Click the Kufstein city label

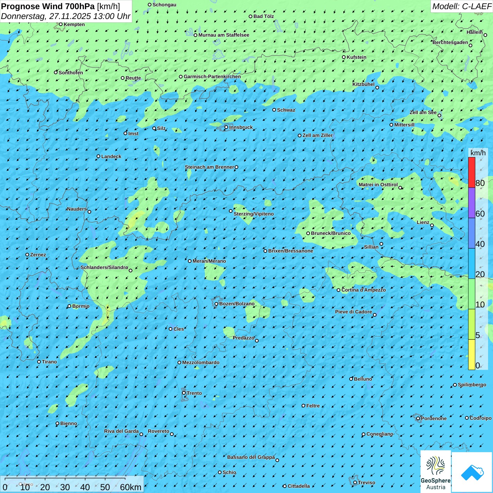click(x=356, y=57)
